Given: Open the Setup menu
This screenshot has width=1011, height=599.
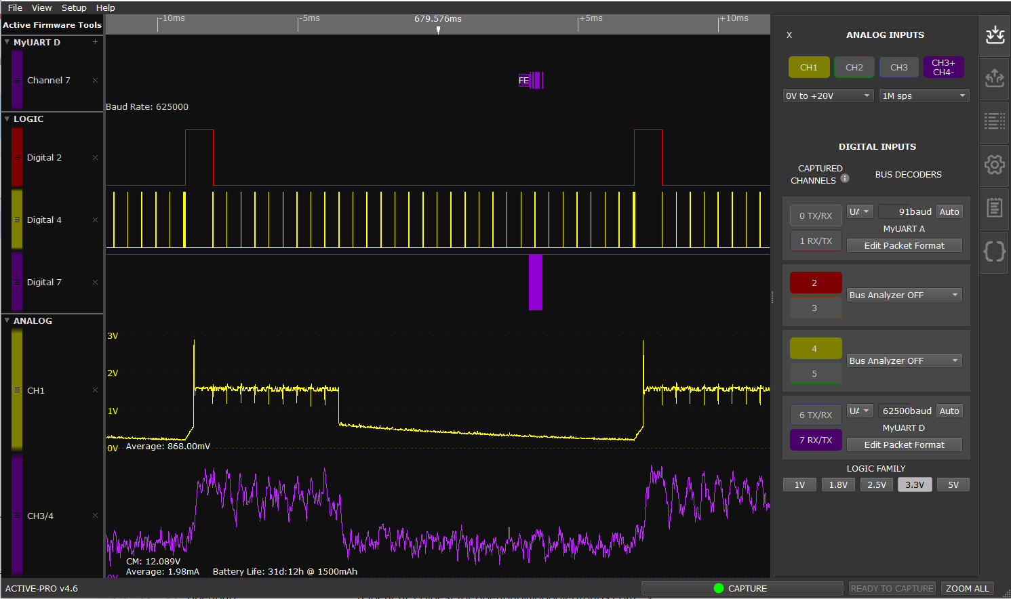Looking at the screenshot, I should point(74,7).
